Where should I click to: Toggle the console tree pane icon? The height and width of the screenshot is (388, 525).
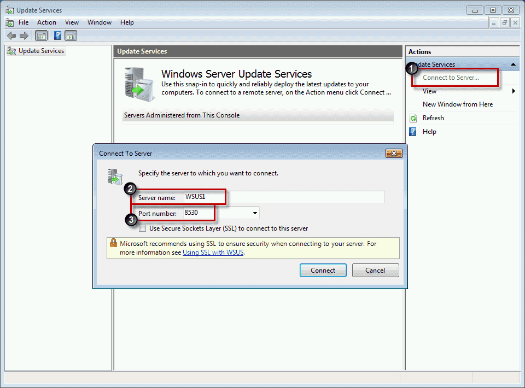pos(42,35)
